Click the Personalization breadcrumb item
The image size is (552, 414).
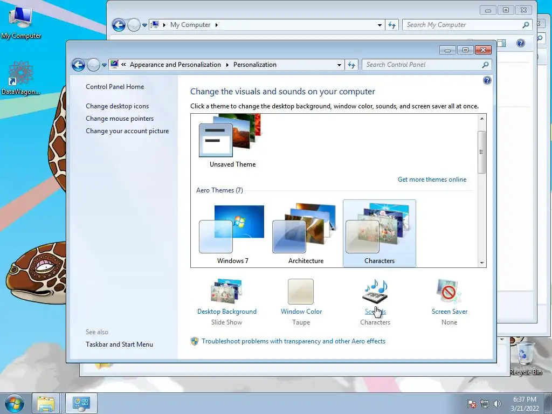[255, 65]
